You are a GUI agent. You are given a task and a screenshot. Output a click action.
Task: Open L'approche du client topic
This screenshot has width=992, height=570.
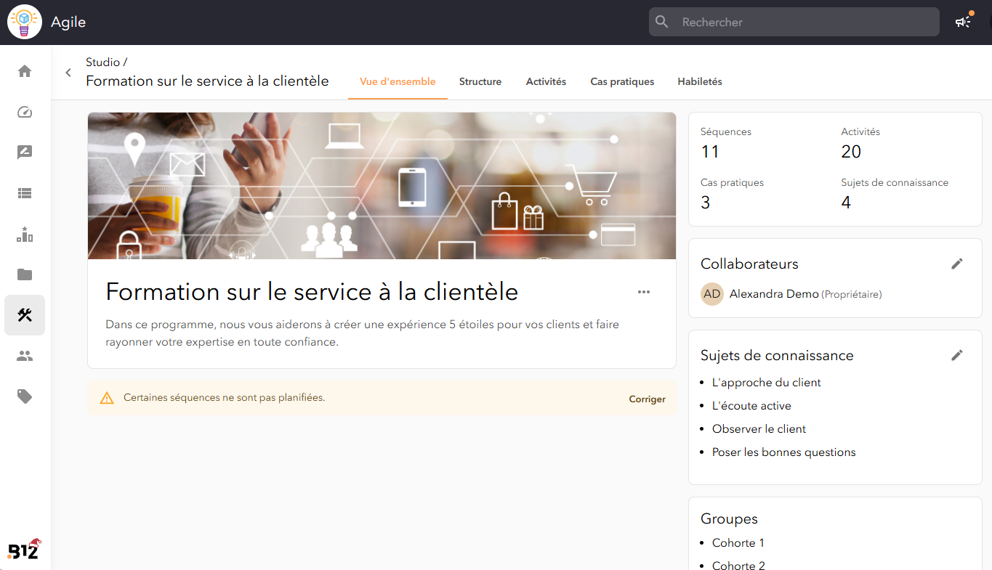tap(767, 383)
